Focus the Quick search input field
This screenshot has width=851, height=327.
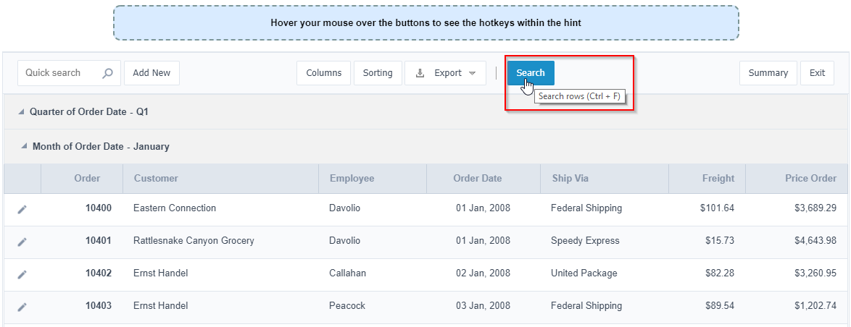tap(59, 73)
